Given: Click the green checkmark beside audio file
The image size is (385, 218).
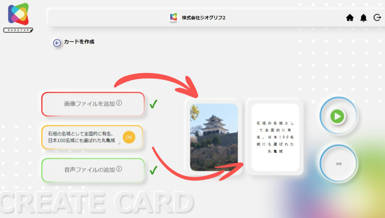Looking at the screenshot, I should (153, 170).
